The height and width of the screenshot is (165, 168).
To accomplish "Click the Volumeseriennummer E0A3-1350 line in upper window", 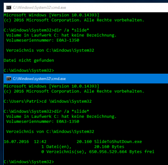I will pyautogui.click(x=43, y=40).
